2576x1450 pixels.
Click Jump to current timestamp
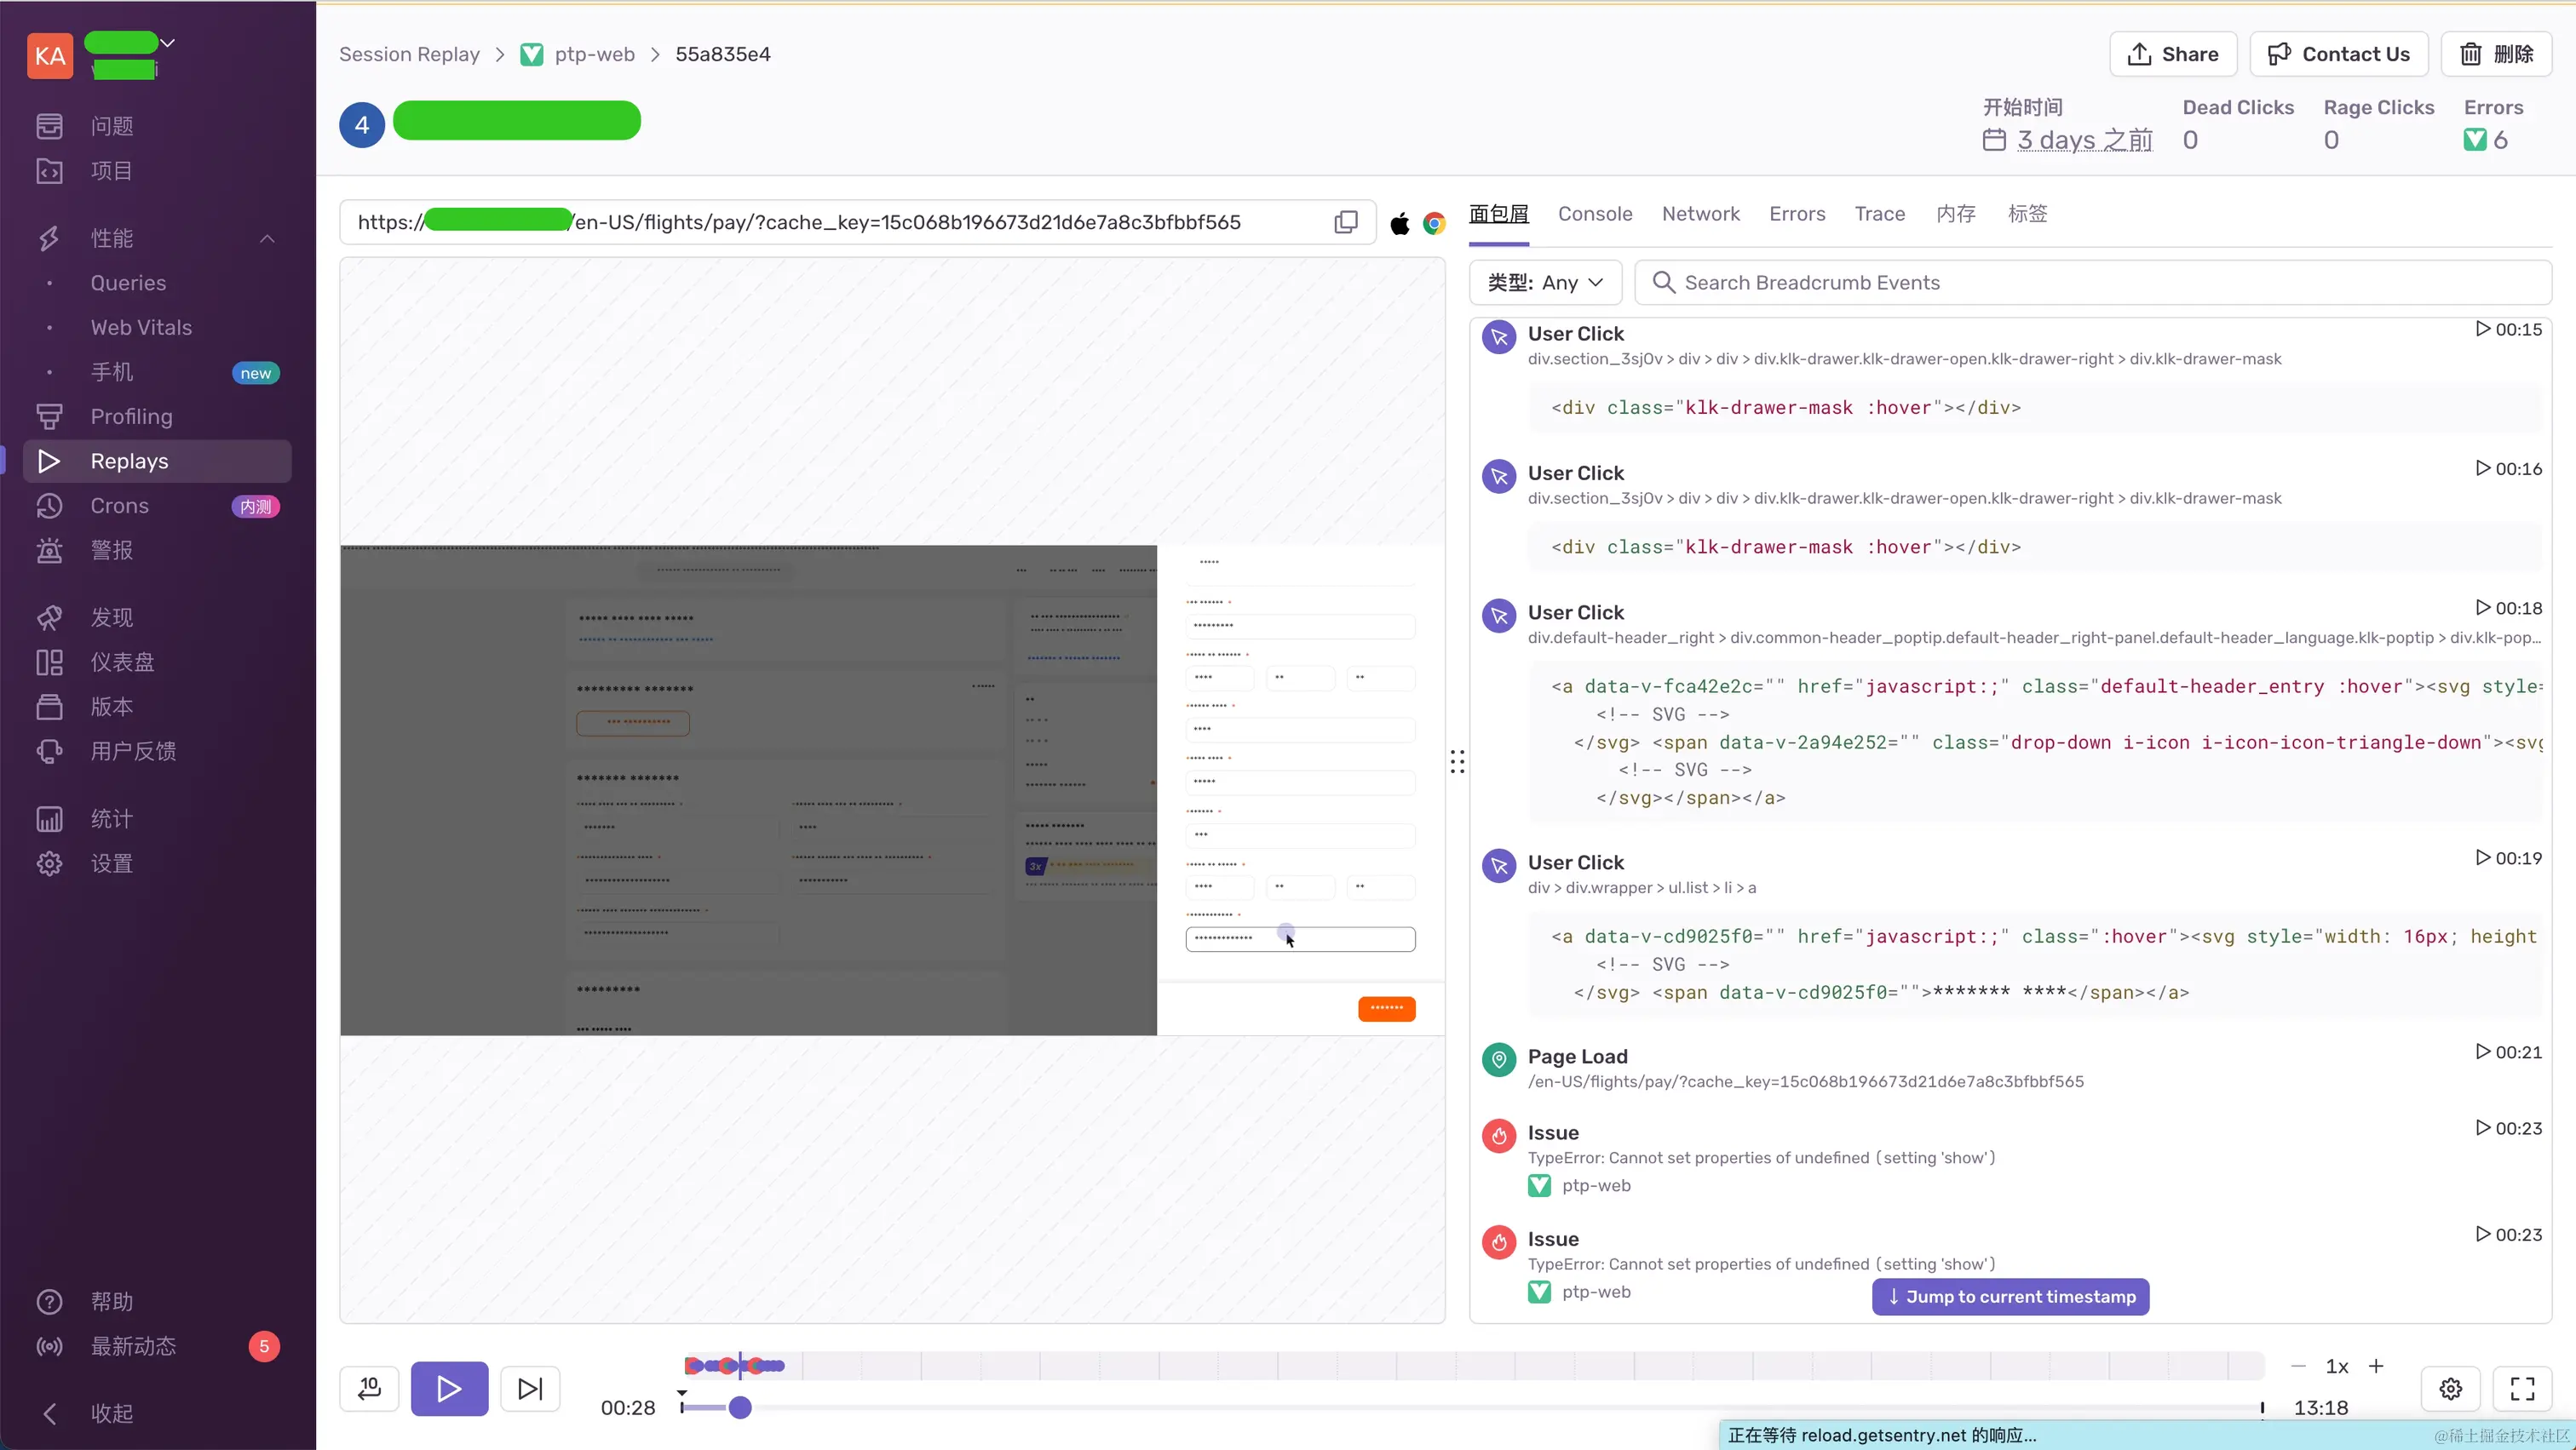coord(2010,1296)
